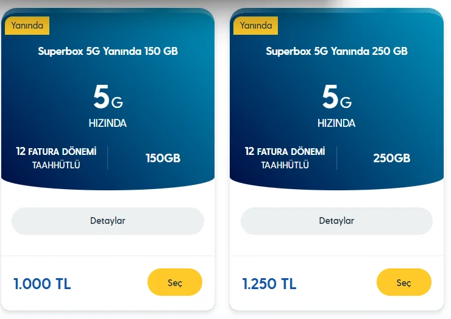Click "12 FATURA DÖNEMİ" on the 250 GB card
Screen dimensions: 451x319
[285, 151]
